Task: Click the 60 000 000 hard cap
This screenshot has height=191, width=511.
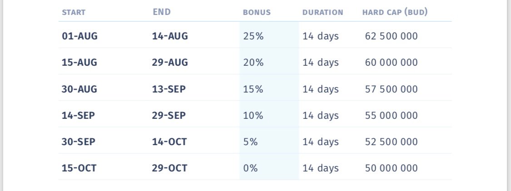Action: coord(392,63)
